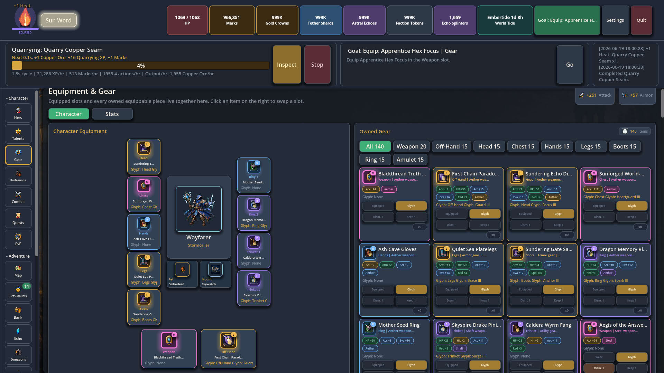Open the Dungeons sidebar icon
Screen dimensions: 664x373
[18, 355]
